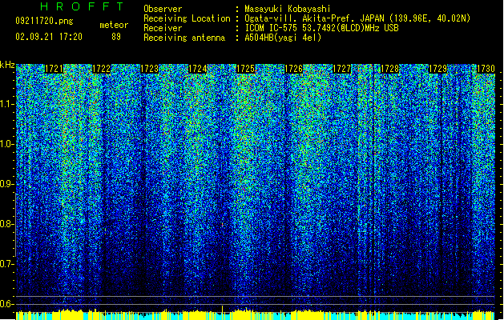
Task: Click the 0.7 frequency axis label
Action: point(6,264)
